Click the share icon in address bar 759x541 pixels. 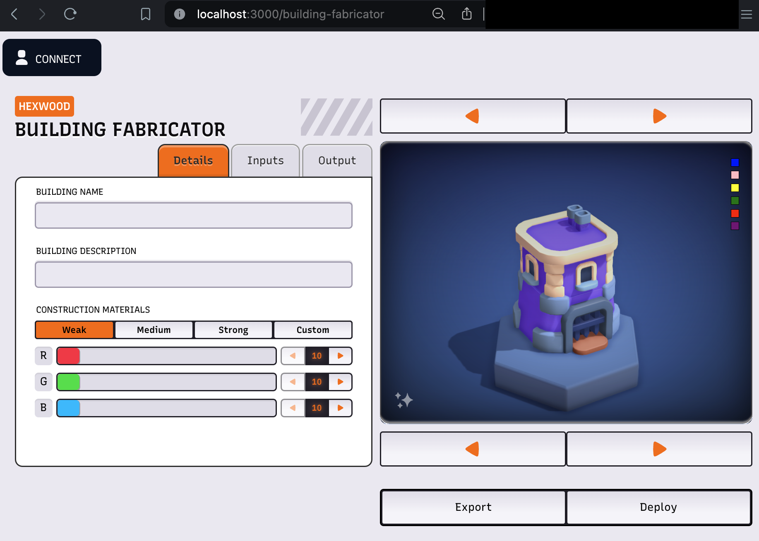coord(466,14)
